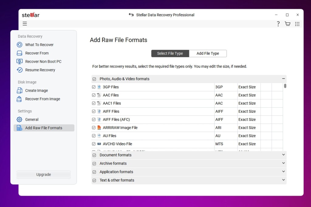Click the AVCHD Video File icon

(x=99, y=144)
